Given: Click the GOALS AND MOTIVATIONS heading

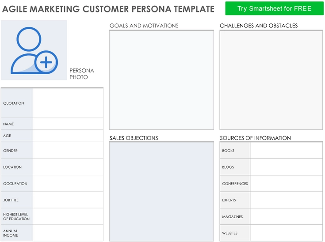Looking at the screenshot, I should [x=144, y=26].
